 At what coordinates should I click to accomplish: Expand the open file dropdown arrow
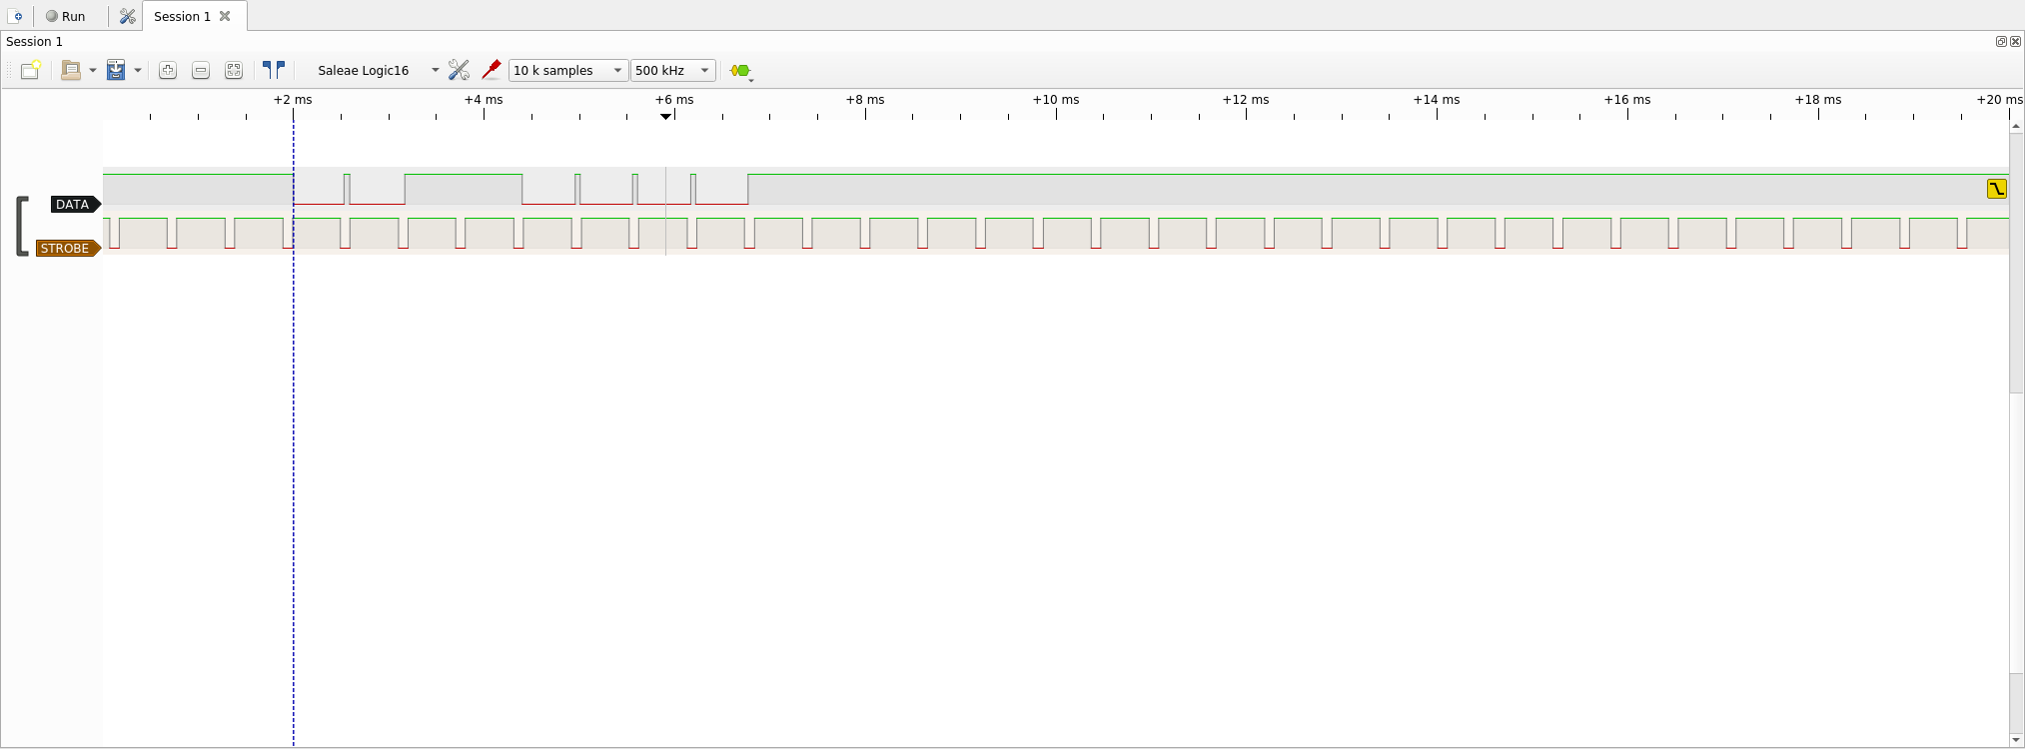point(93,70)
